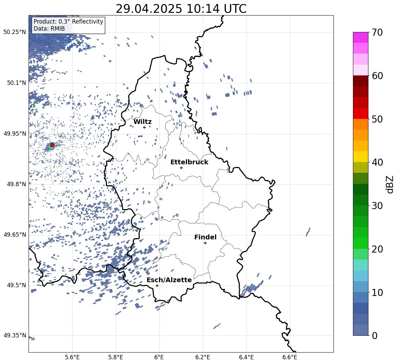Click the 60 colorbar tick label
Viewport: 398px width, 364px height.
tap(377, 76)
